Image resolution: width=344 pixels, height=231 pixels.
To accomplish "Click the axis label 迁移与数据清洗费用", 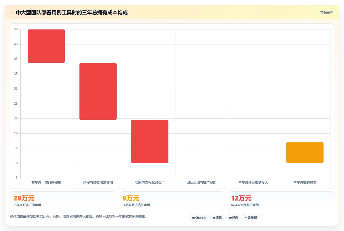I will click(98, 182).
